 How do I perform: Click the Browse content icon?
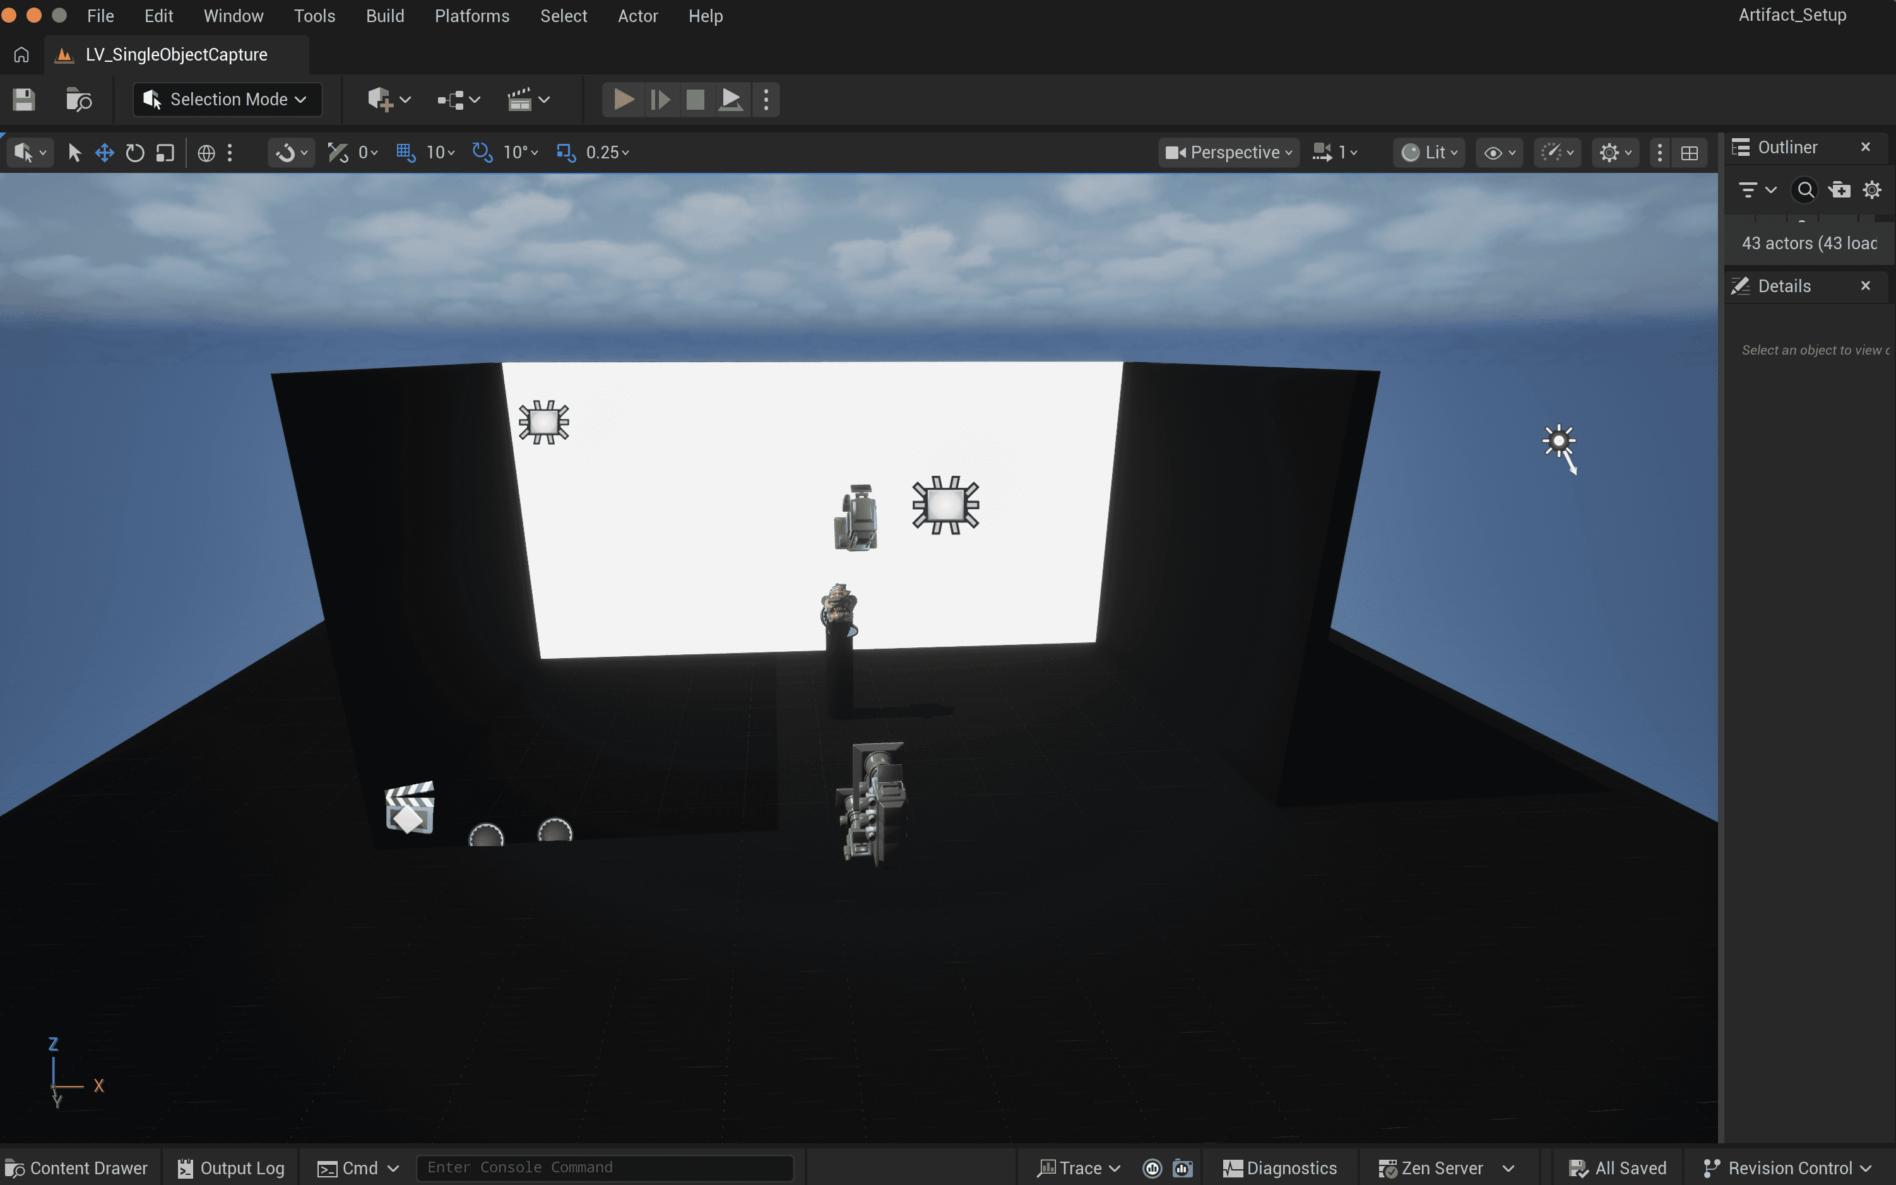point(78,100)
